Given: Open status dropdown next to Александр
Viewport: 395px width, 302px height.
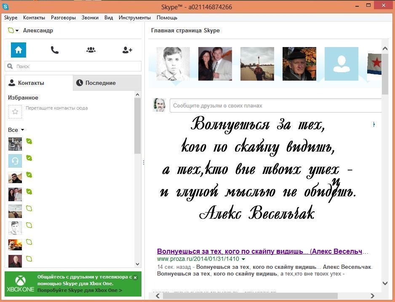Looking at the screenshot, I should coord(17,31).
